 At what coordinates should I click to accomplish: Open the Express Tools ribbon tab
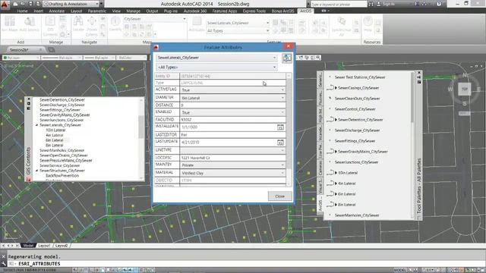click(x=254, y=11)
